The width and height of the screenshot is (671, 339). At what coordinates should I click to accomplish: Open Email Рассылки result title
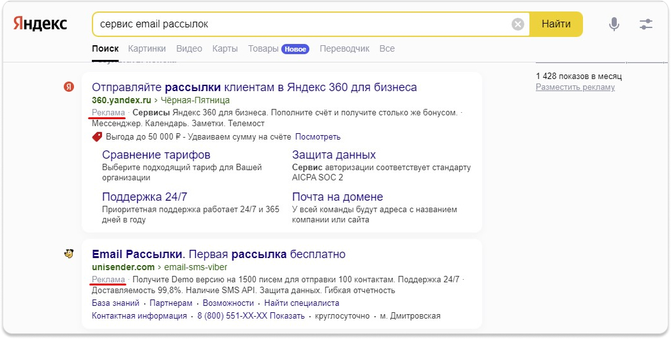pos(219,254)
